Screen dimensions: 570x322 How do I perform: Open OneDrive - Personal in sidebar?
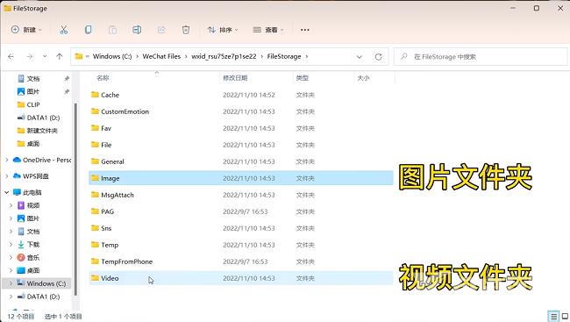tap(46, 160)
